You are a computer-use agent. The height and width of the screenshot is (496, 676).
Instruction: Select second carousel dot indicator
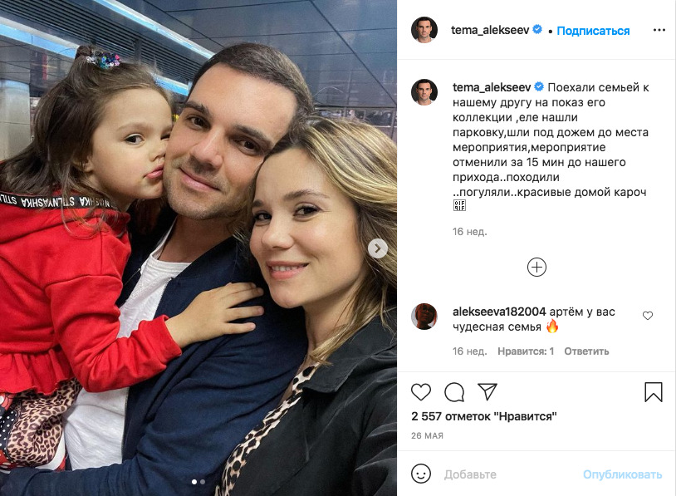pyautogui.click(x=203, y=482)
